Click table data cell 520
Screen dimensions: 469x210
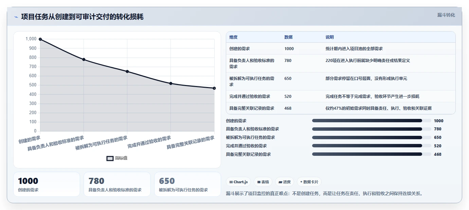point(302,97)
